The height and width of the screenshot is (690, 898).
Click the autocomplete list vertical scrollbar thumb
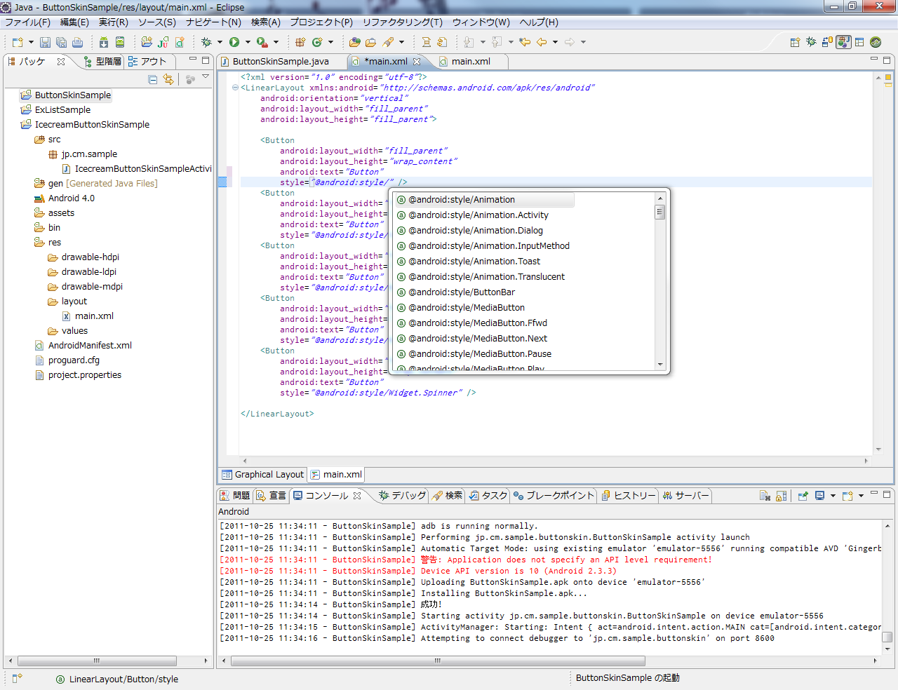tap(659, 212)
